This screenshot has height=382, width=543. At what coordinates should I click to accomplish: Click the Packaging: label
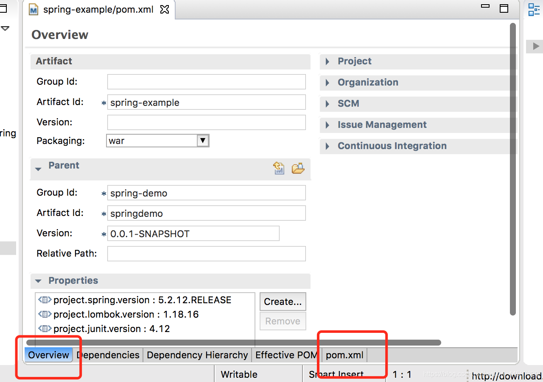(61, 141)
